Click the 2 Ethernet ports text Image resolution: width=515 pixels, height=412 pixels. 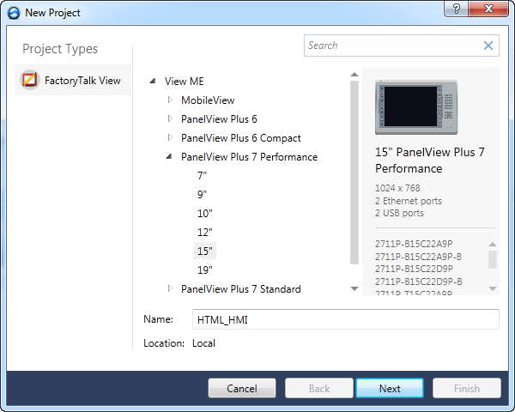point(409,201)
